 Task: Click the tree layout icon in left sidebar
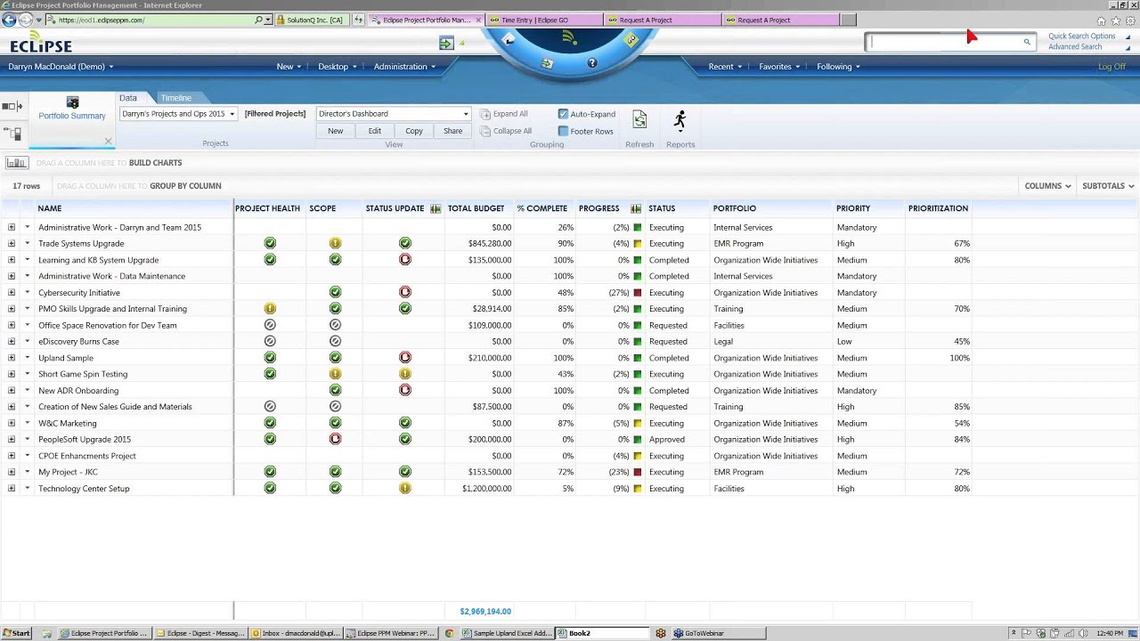pyautogui.click(x=12, y=134)
